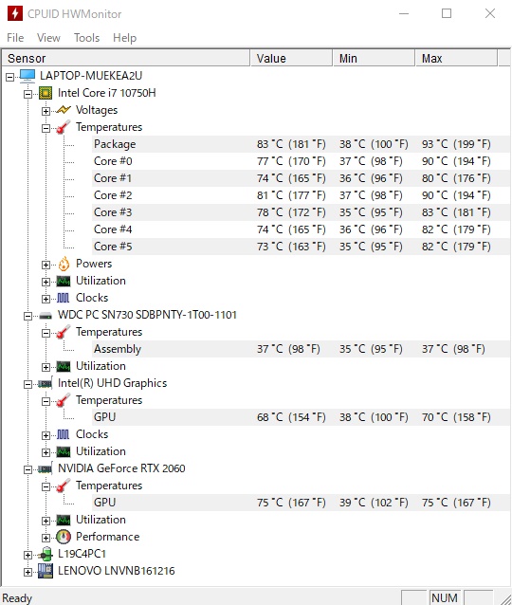Image resolution: width=512 pixels, height=605 pixels.
Task: Click the LAPTOP-MUEKEA2U computer monitor icon
Action: pyautogui.click(x=27, y=76)
